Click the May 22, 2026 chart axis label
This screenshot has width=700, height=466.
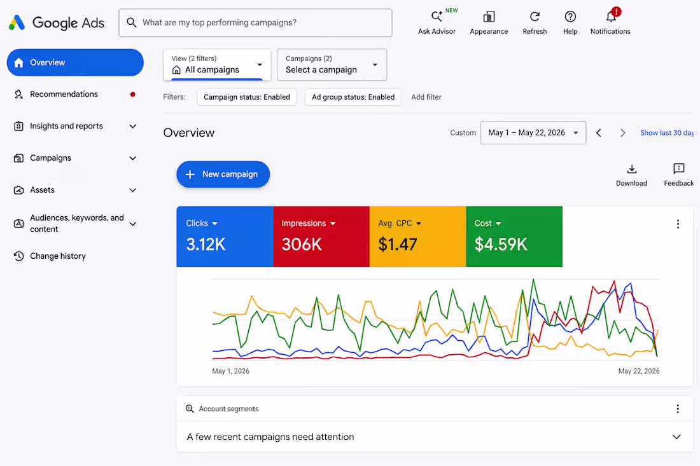coord(639,371)
